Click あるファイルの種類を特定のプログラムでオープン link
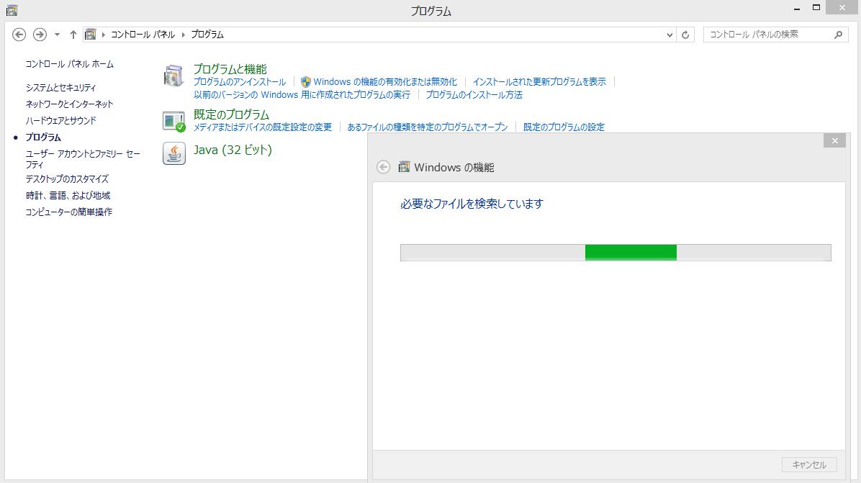The image size is (861, 483). point(427,127)
